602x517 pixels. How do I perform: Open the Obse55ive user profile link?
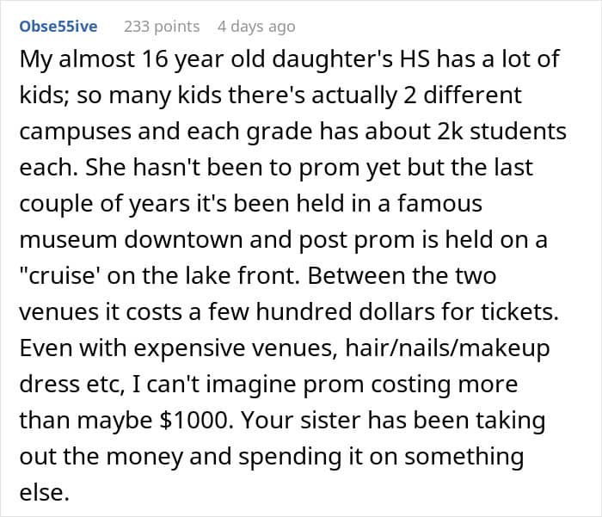tap(58, 27)
